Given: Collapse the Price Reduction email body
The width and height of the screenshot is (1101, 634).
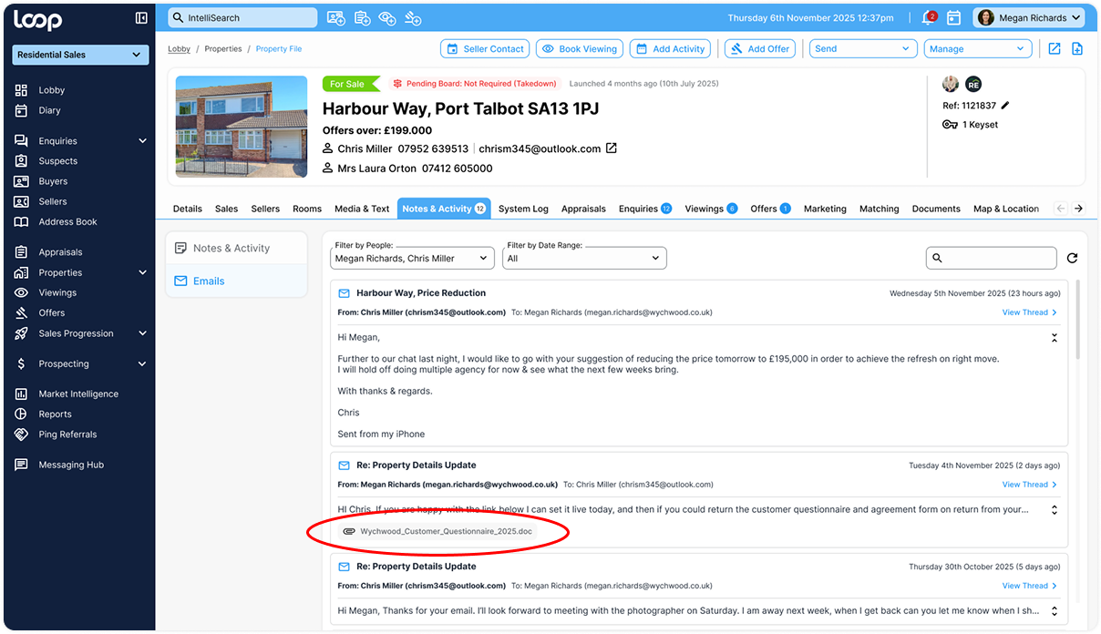Looking at the screenshot, I should click(1055, 337).
